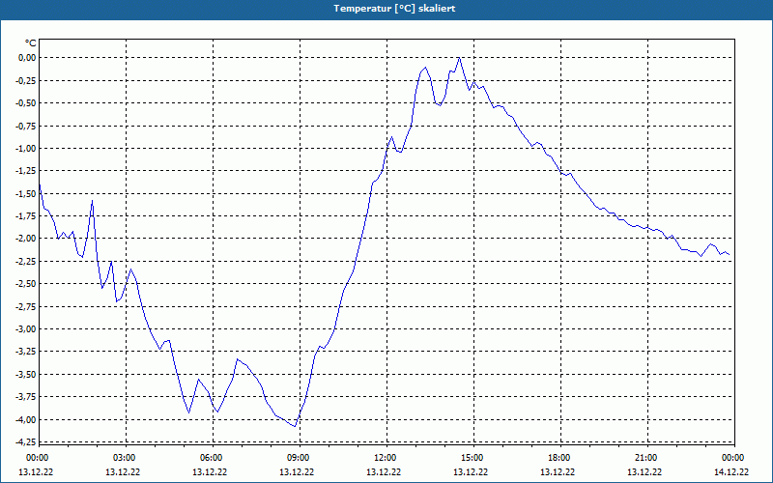Select the '0,00' y-axis label
Screen dimensions: 773x483
click(x=28, y=58)
